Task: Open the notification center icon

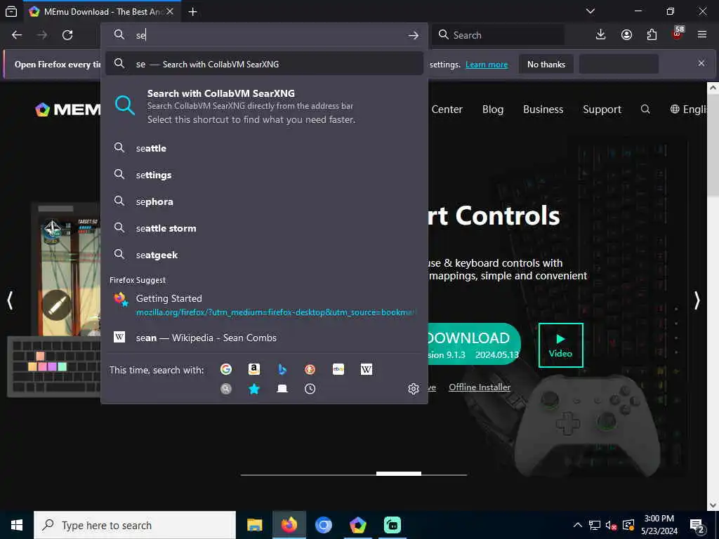Action: point(697,526)
